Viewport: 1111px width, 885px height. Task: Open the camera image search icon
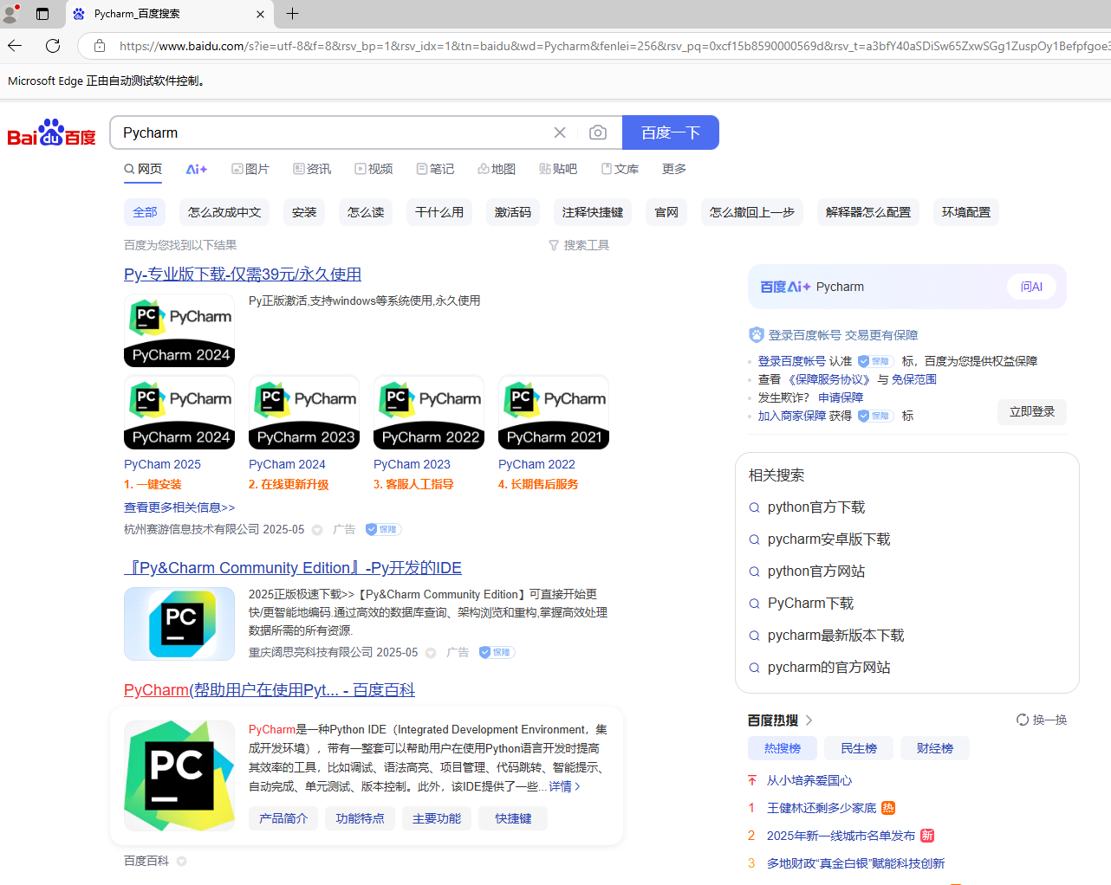(x=598, y=132)
